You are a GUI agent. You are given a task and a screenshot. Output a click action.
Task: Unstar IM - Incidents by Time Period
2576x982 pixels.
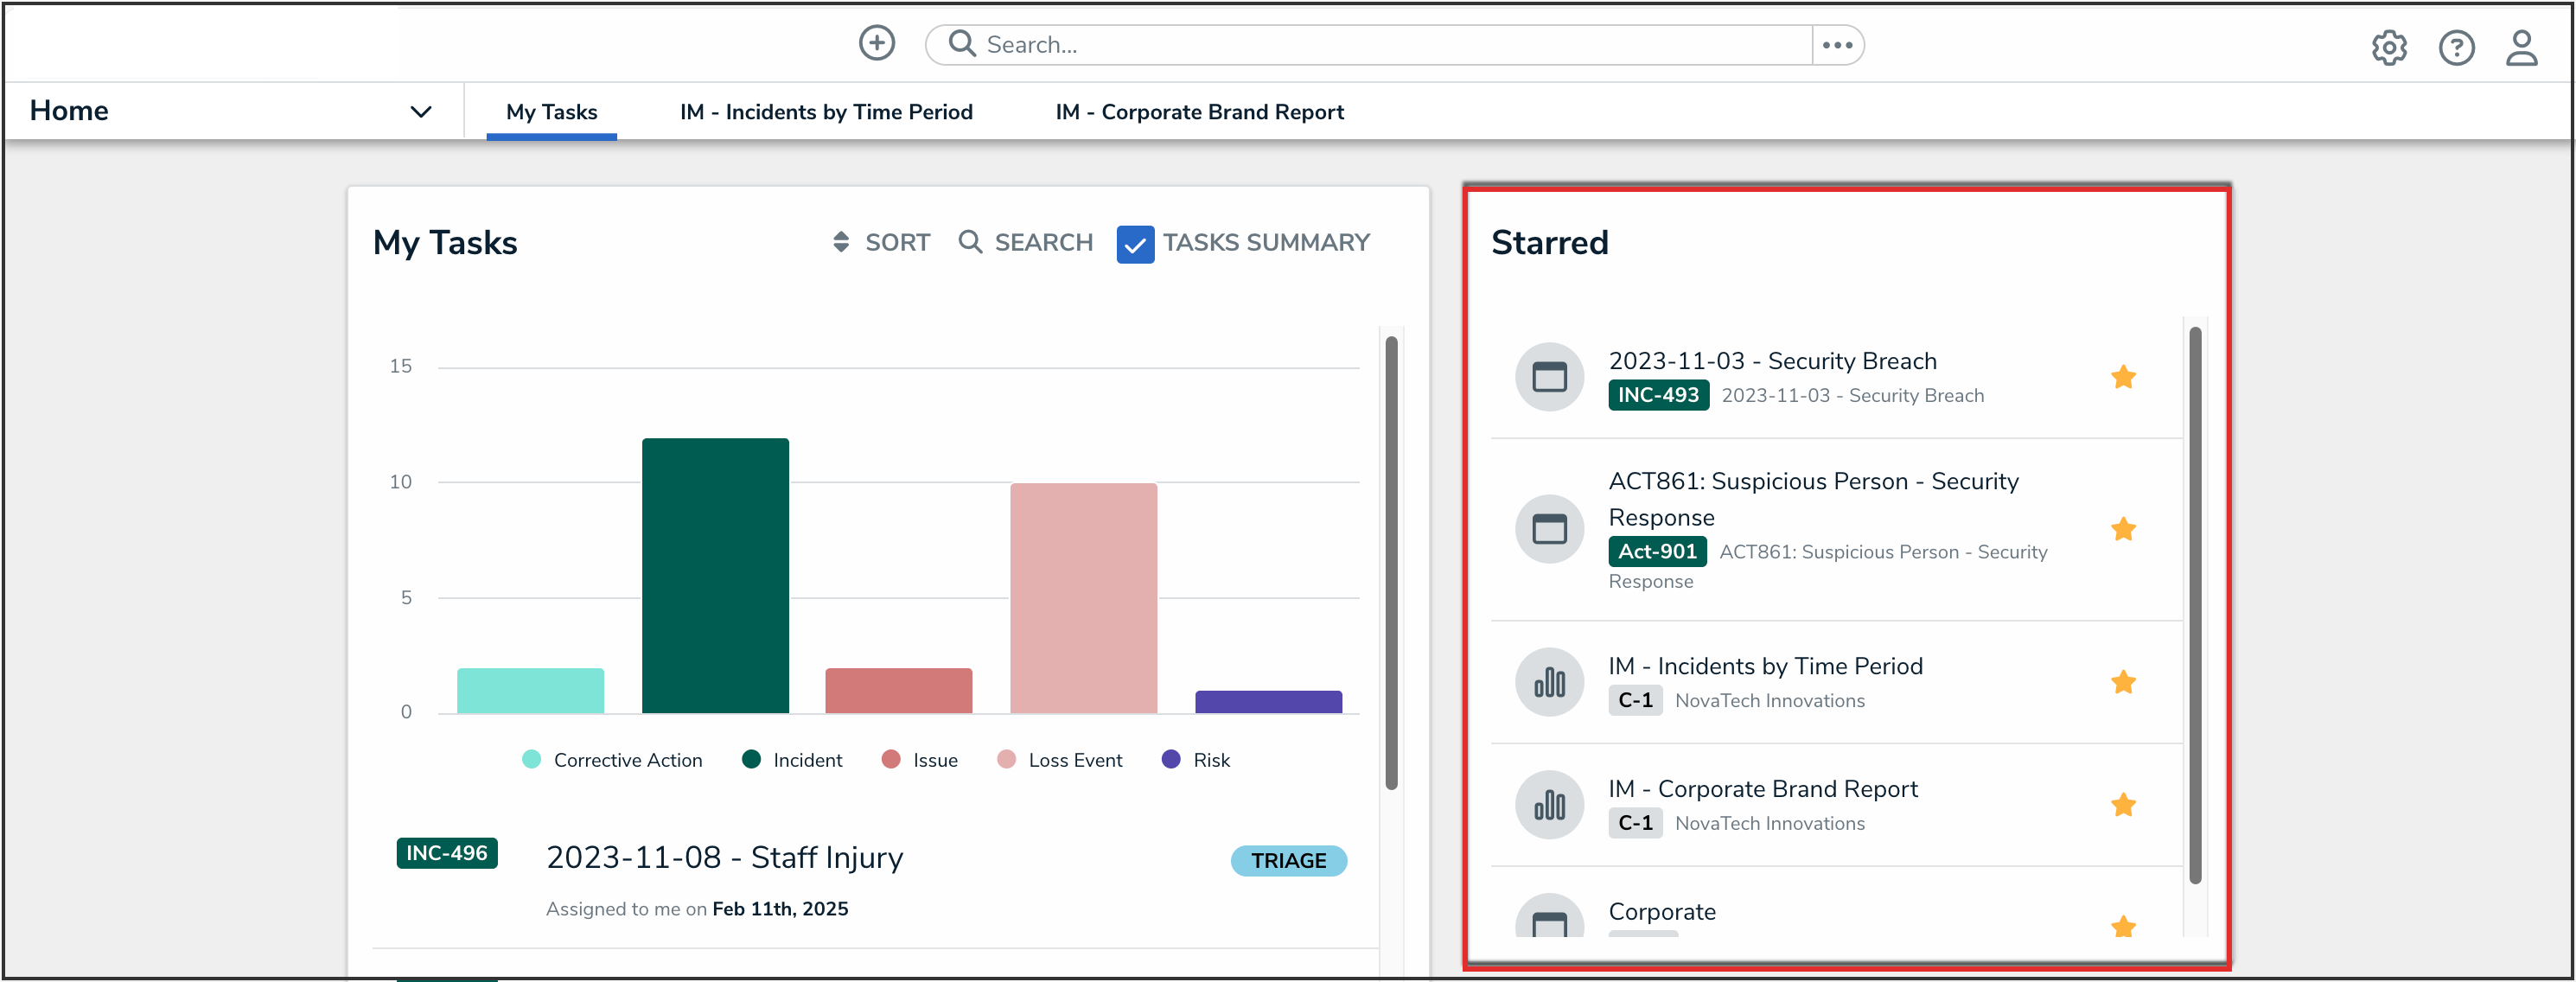pos(2122,682)
